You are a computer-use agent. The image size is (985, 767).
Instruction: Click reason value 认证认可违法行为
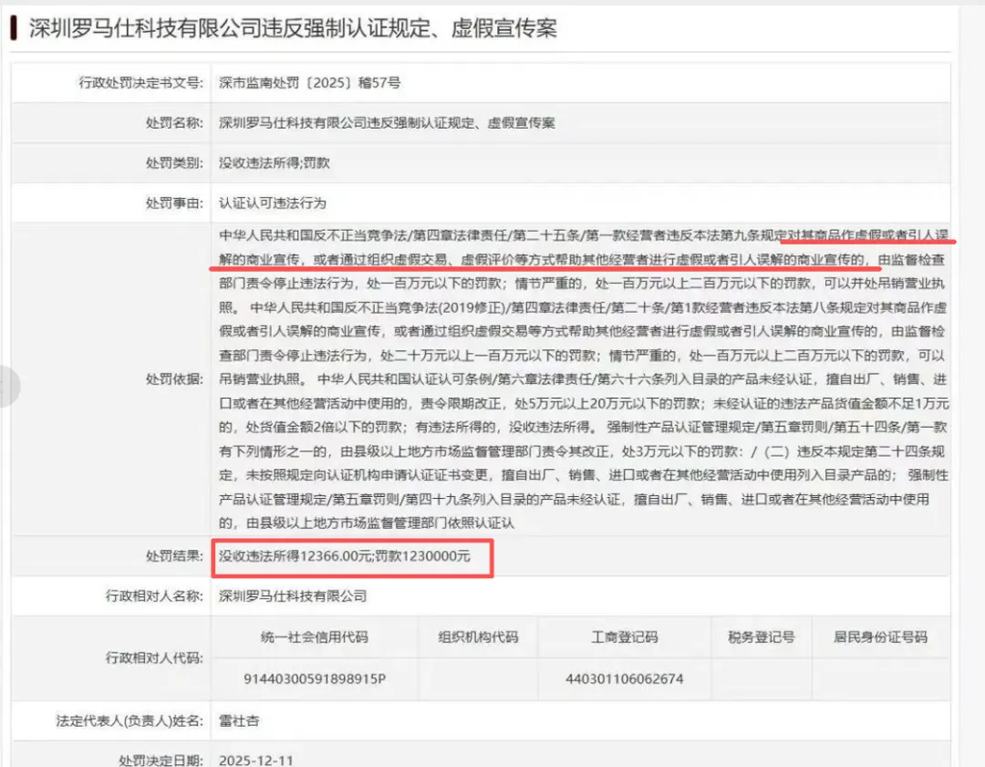pos(273,203)
